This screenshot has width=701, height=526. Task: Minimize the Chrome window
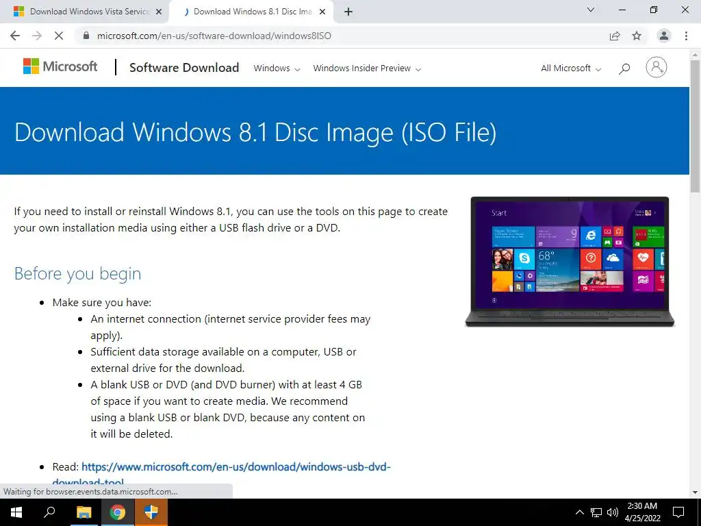coord(622,10)
